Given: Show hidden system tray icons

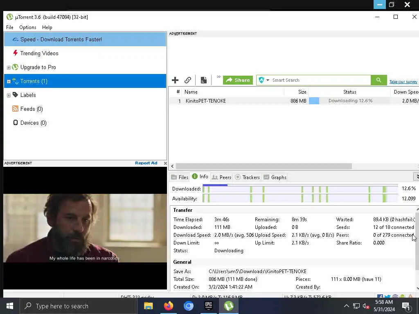Looking at the screenshot, I should point(346,306).
